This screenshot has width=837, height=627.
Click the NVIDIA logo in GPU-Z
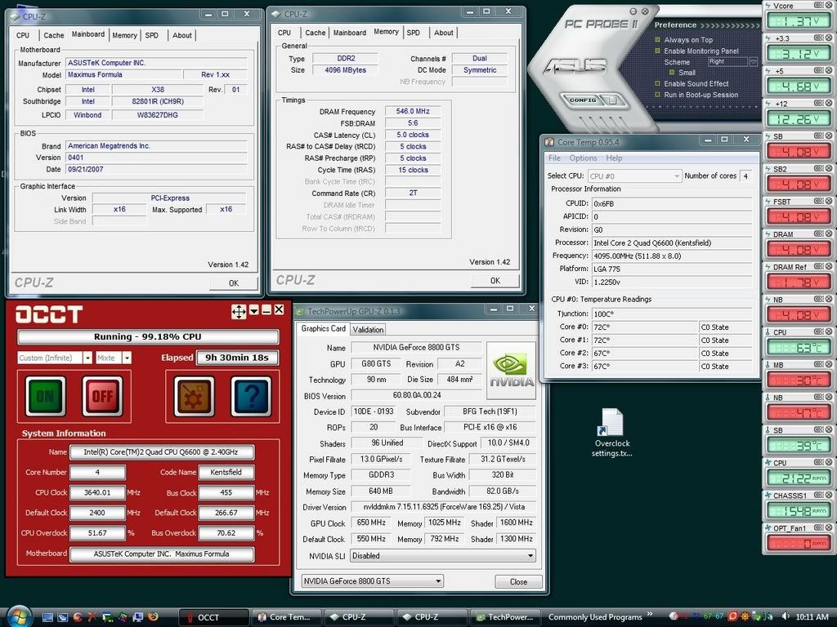(x=512, y=371)
